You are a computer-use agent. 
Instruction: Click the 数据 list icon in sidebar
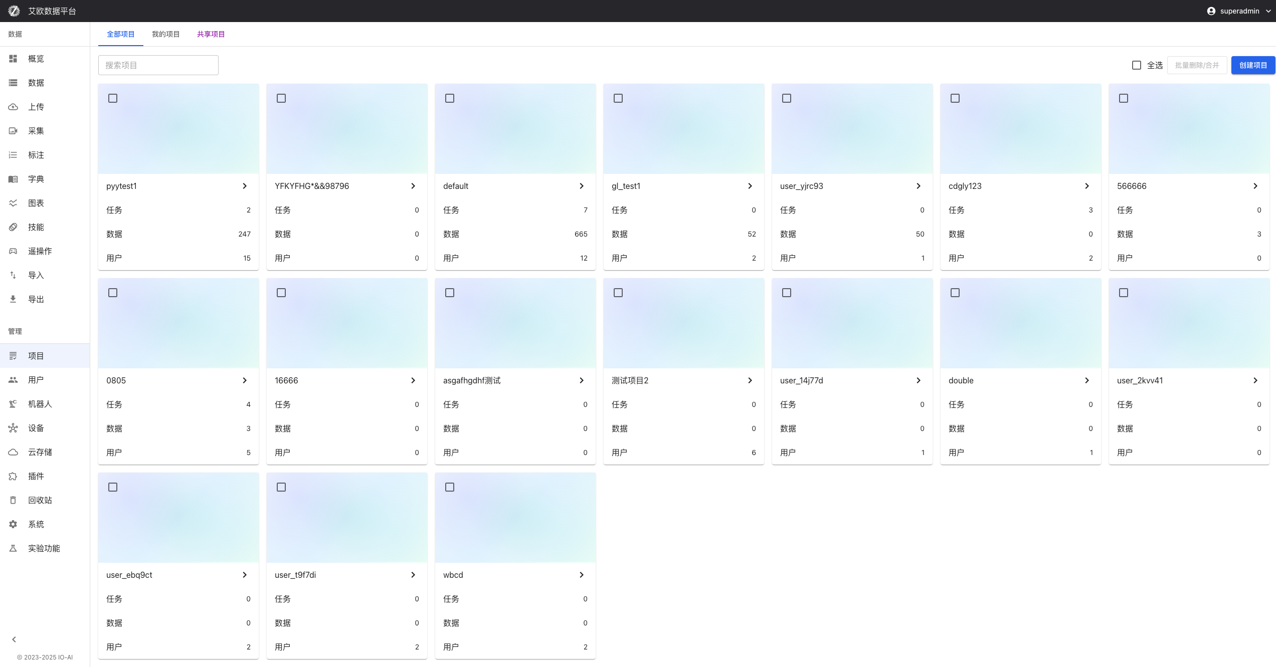[x=13, y=83]
